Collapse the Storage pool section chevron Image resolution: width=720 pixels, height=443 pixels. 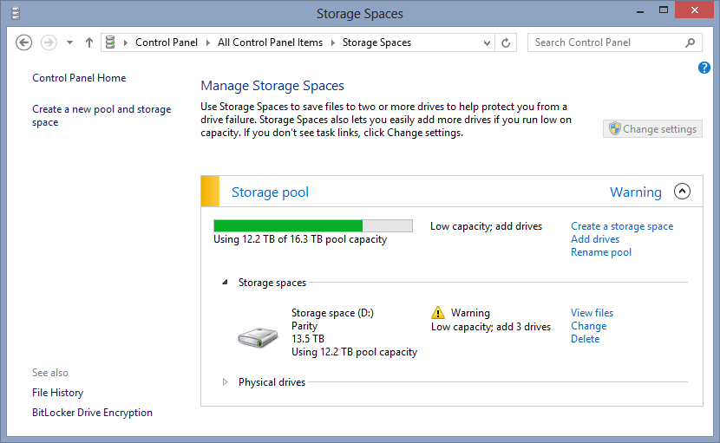tap(682, 191)
